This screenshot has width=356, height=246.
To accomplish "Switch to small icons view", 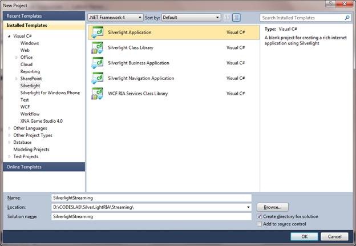I will point(226,18).
